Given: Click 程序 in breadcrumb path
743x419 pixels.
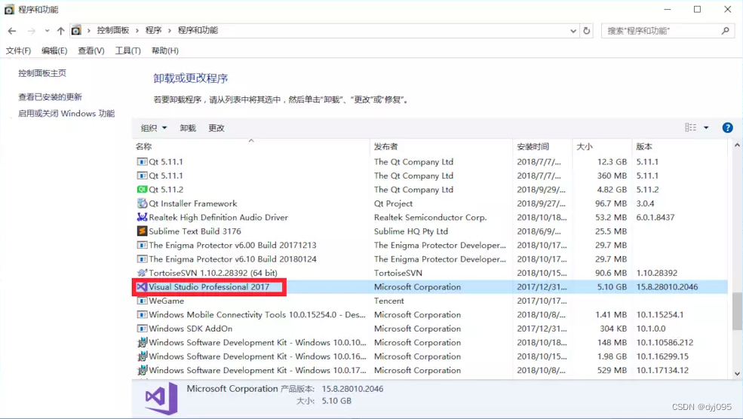Looking at the screenshot, I should pyautogui.click(x=153, y=30).
